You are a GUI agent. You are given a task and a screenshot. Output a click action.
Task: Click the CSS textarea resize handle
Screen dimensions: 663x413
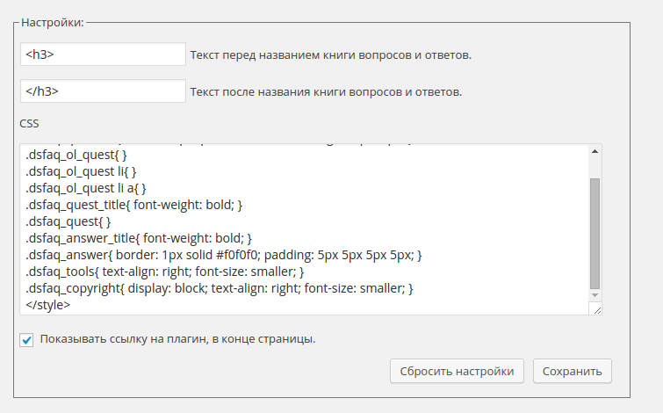pyautogui.click(x=597, y=308)
